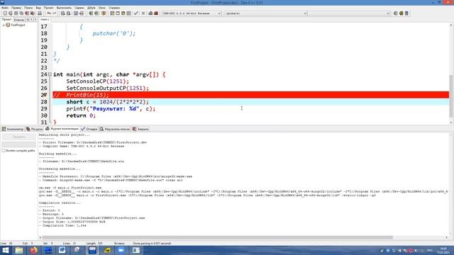Open the Поиск menu

(28, 8)
